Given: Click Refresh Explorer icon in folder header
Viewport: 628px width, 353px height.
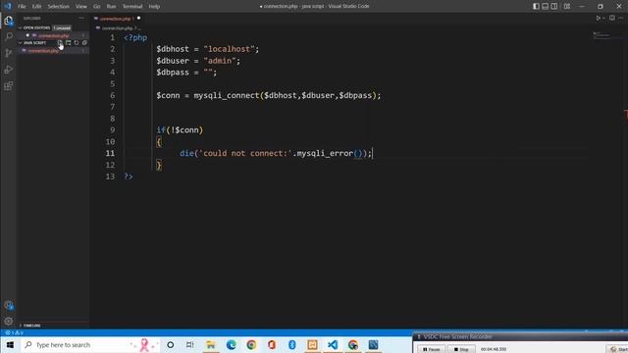Looking at the screenshot, I should [x=77, y=43].
